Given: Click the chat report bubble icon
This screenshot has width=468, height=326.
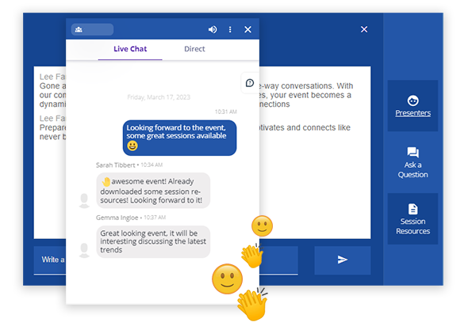Looking at the screenshot, I should pyautogui.click(x=250, y=83).
